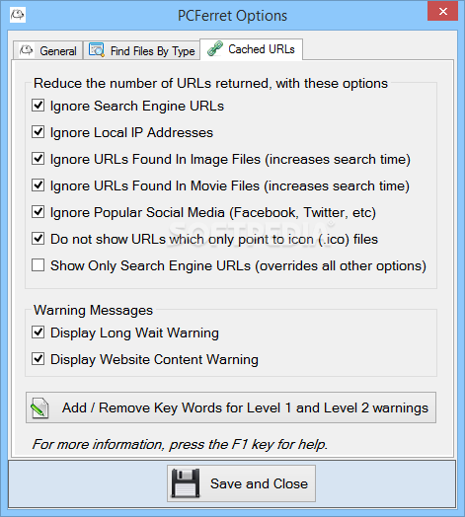465x517 pixels.
Task: Open Add / Remove Key Words button
Action: point(231,407)
